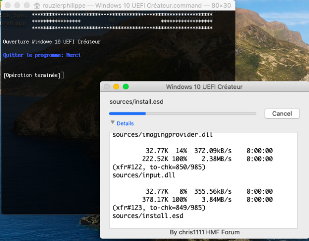Close the Terminal window with its gray button
The image size is (309, 241).
pos(8,5)
